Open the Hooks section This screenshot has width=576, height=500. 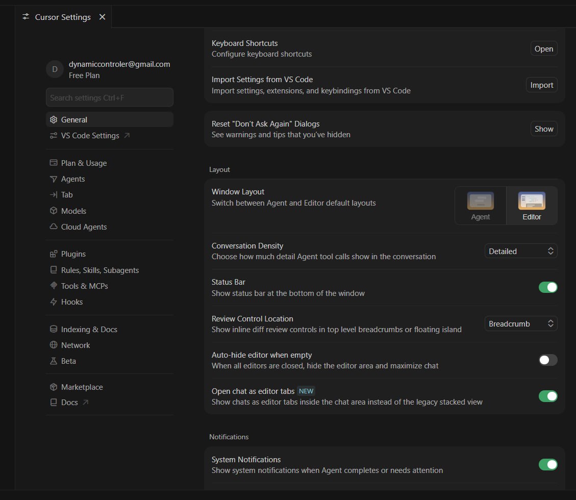click(110, 302)
